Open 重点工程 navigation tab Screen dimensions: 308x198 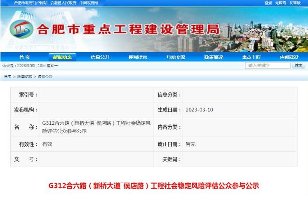[x=252, y=57]
